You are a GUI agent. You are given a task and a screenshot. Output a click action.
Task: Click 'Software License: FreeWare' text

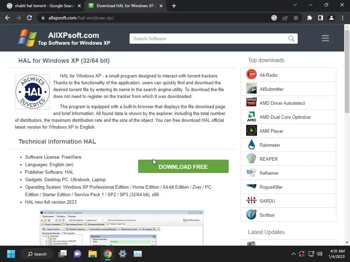pos(53,157)
